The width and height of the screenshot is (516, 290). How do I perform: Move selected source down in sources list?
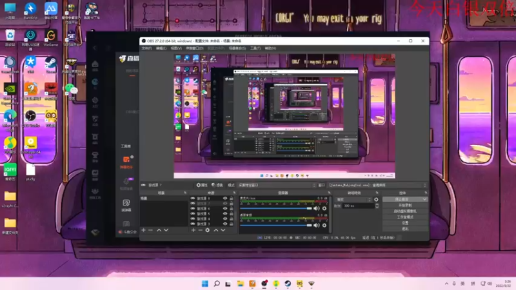pos(223,230)
